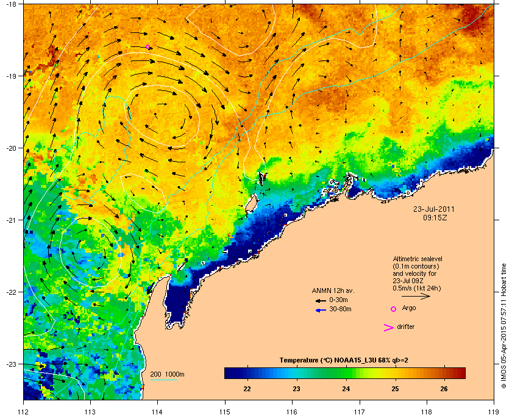Click the latitude axis label '-18'
512x415 pixels.
11,4
